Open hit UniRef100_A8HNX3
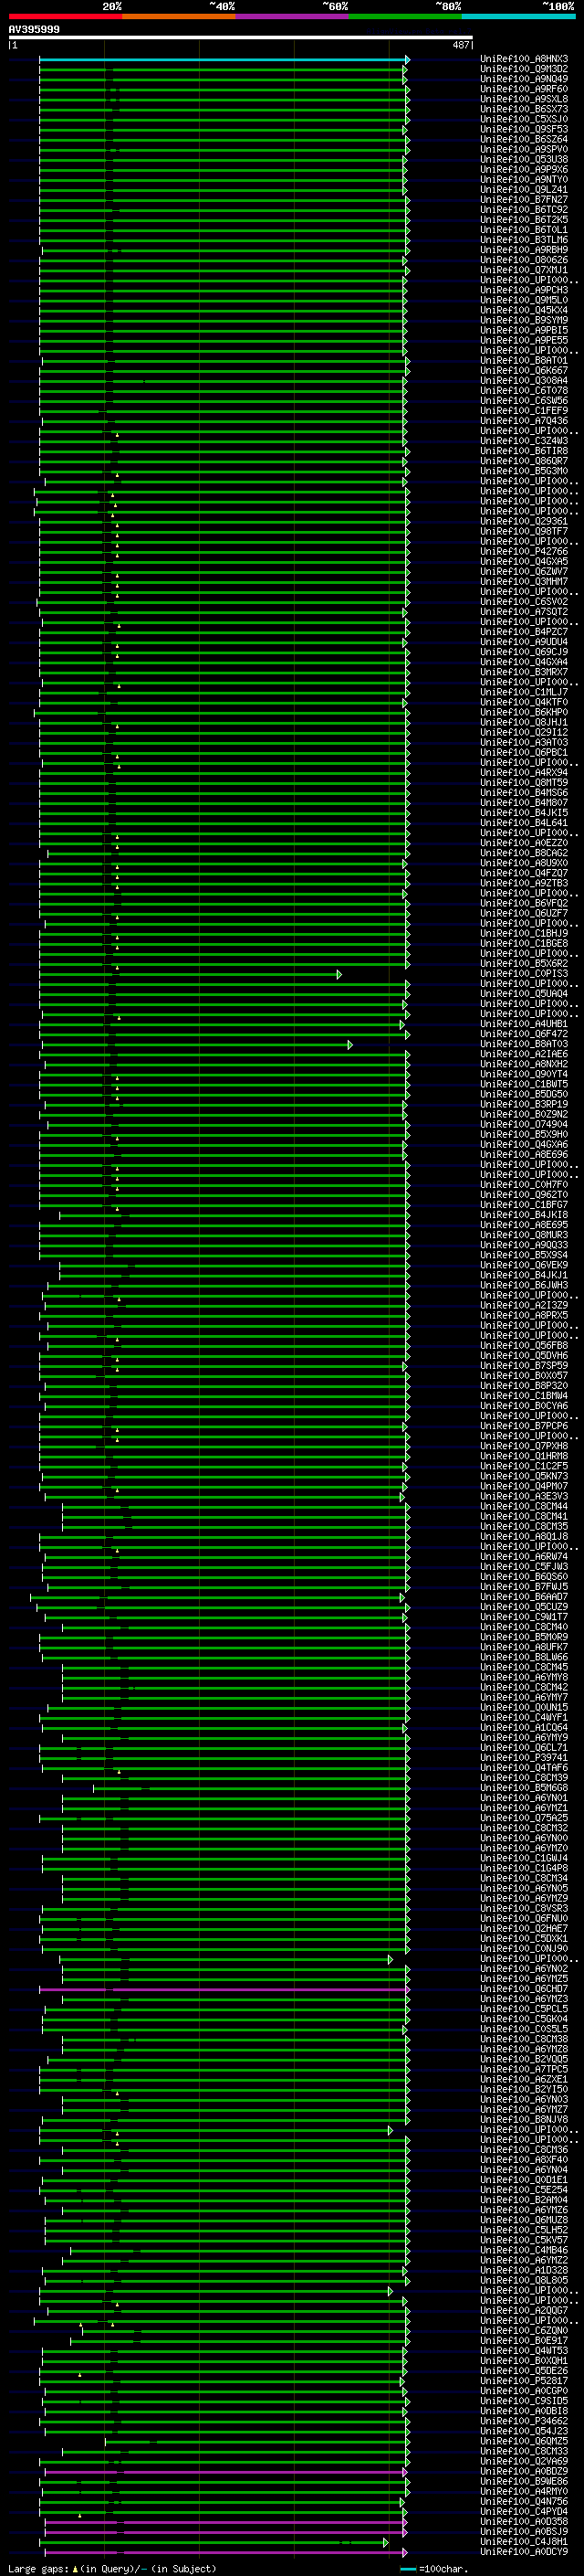This screenshot has height=2576, width=584. [x=524, y=59]
